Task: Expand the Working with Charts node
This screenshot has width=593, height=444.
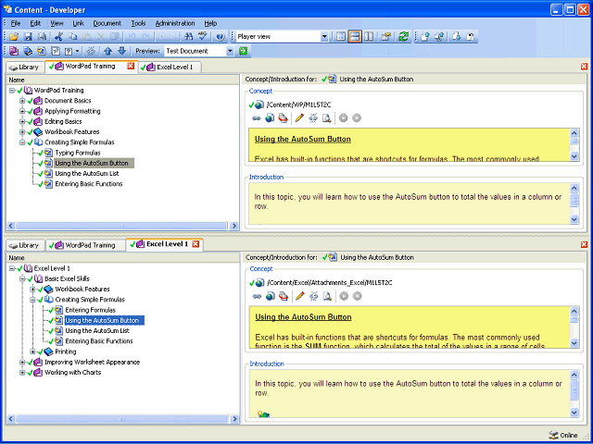Action: coord(22,373)
